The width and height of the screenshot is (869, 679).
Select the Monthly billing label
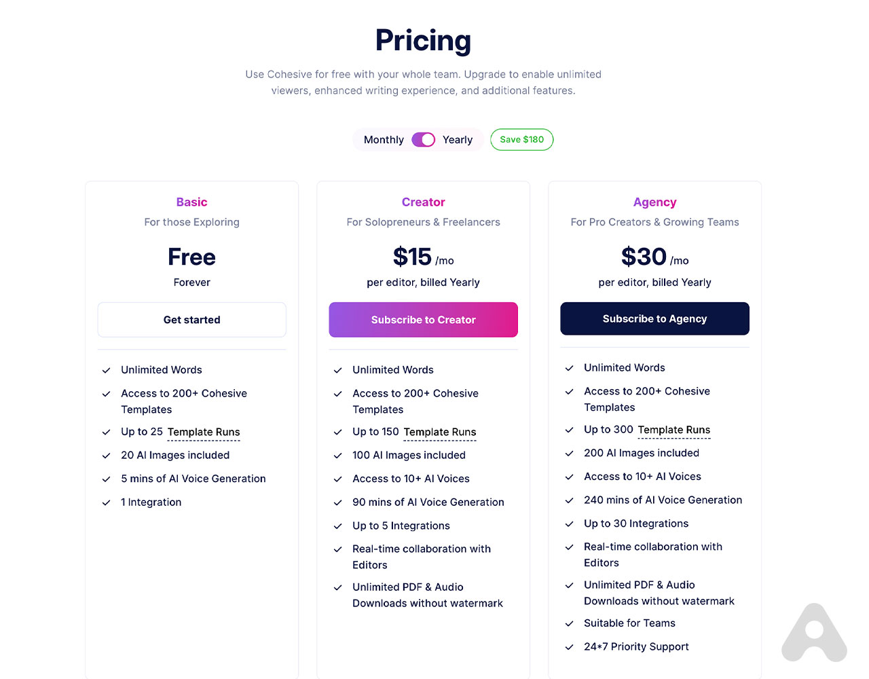[384, 140]
